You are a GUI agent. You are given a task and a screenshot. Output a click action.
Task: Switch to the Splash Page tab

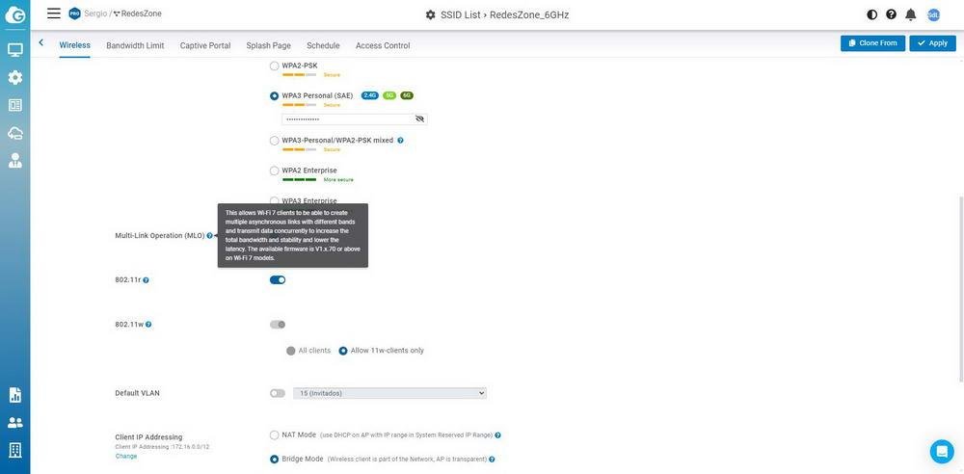(x=269, y=45)
